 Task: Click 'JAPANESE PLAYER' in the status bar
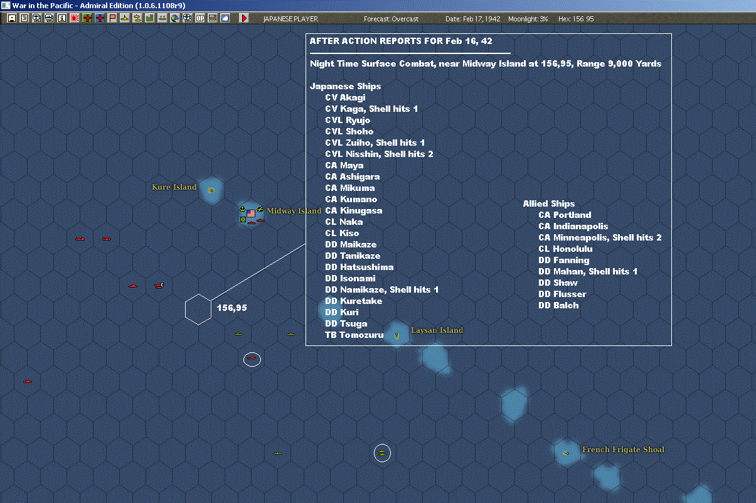tap(290, 19)
